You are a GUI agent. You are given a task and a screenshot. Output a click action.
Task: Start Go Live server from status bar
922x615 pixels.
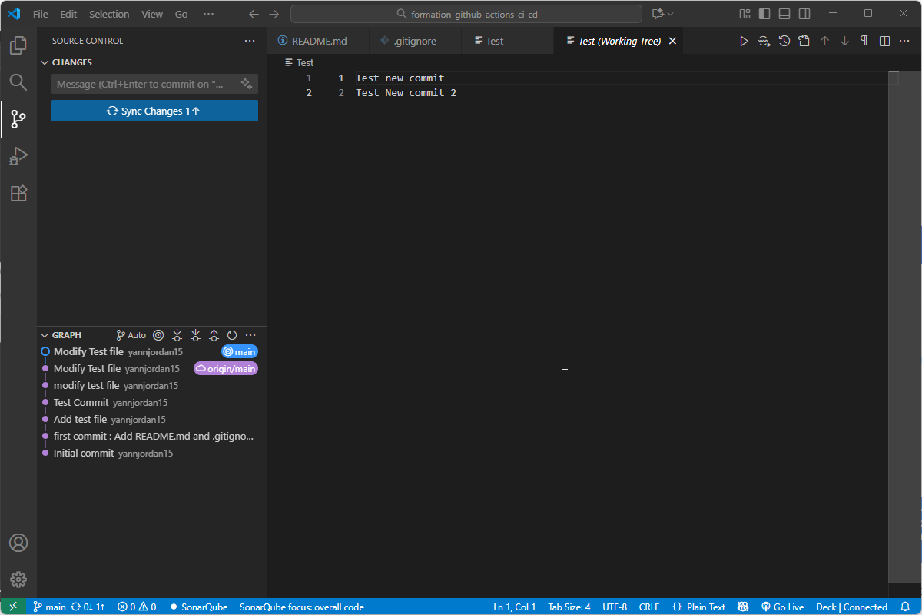click(782, 607)
